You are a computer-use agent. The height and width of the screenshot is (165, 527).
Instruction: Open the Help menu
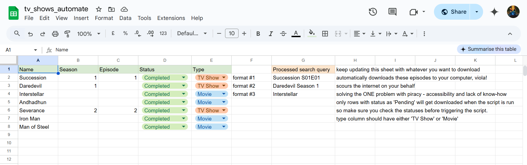click(x=197, y=18)
